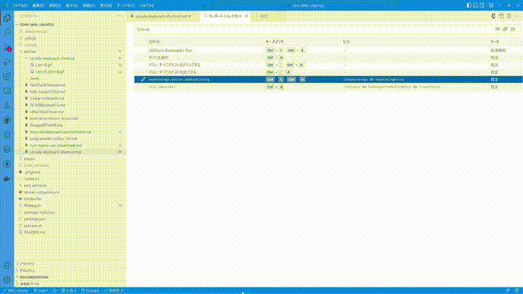Select the SQLTools Bookmarks: Run row
Screen dimensions: 523x294
pyautogui.click(x=328, y=50)
